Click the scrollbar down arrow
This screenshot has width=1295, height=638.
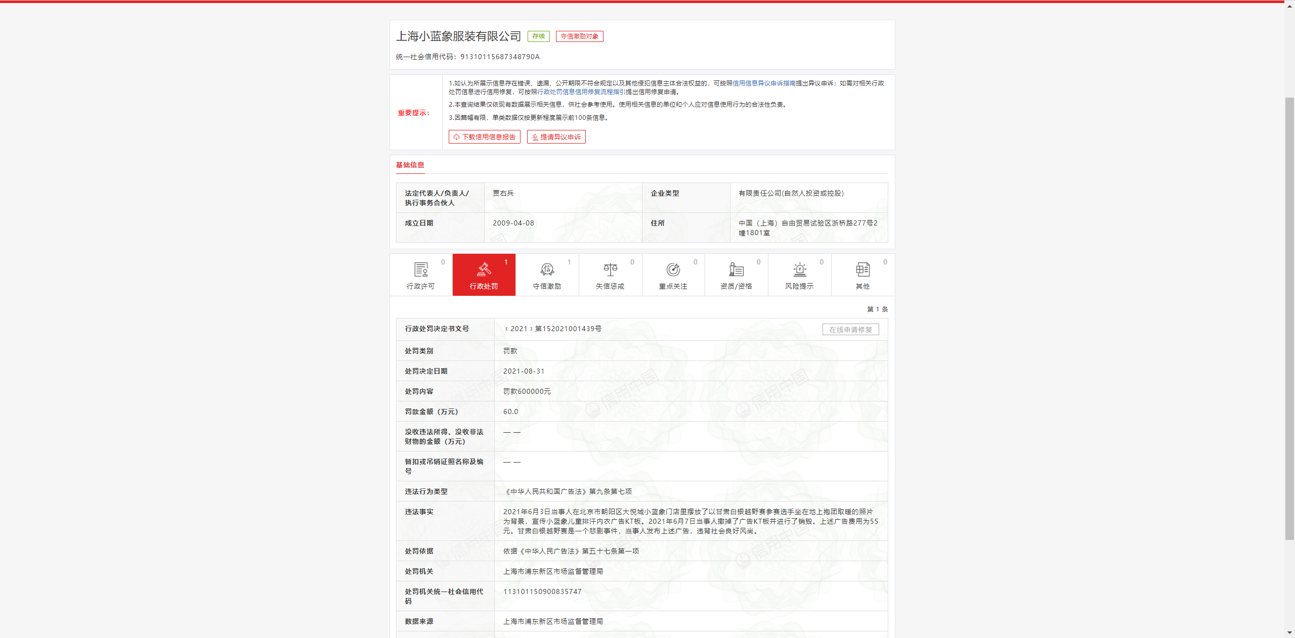[x=1289, y=633]
